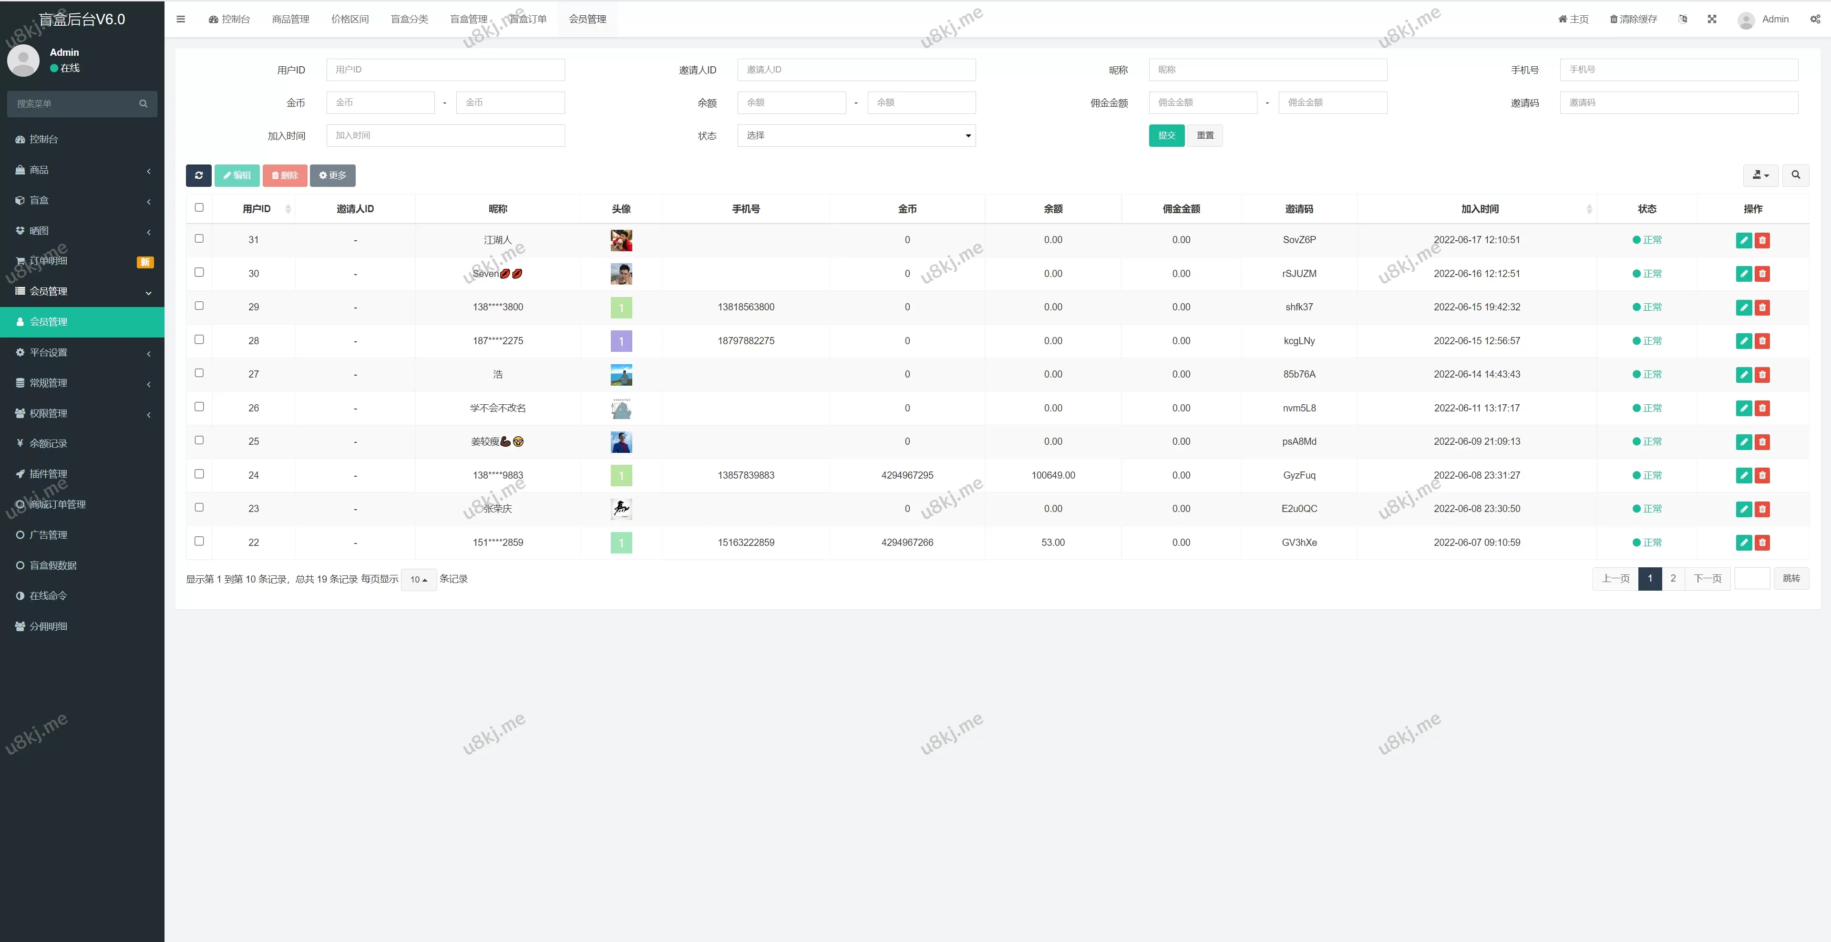
Task: Open the settings gears icon top right
Action: [1815, 19]
